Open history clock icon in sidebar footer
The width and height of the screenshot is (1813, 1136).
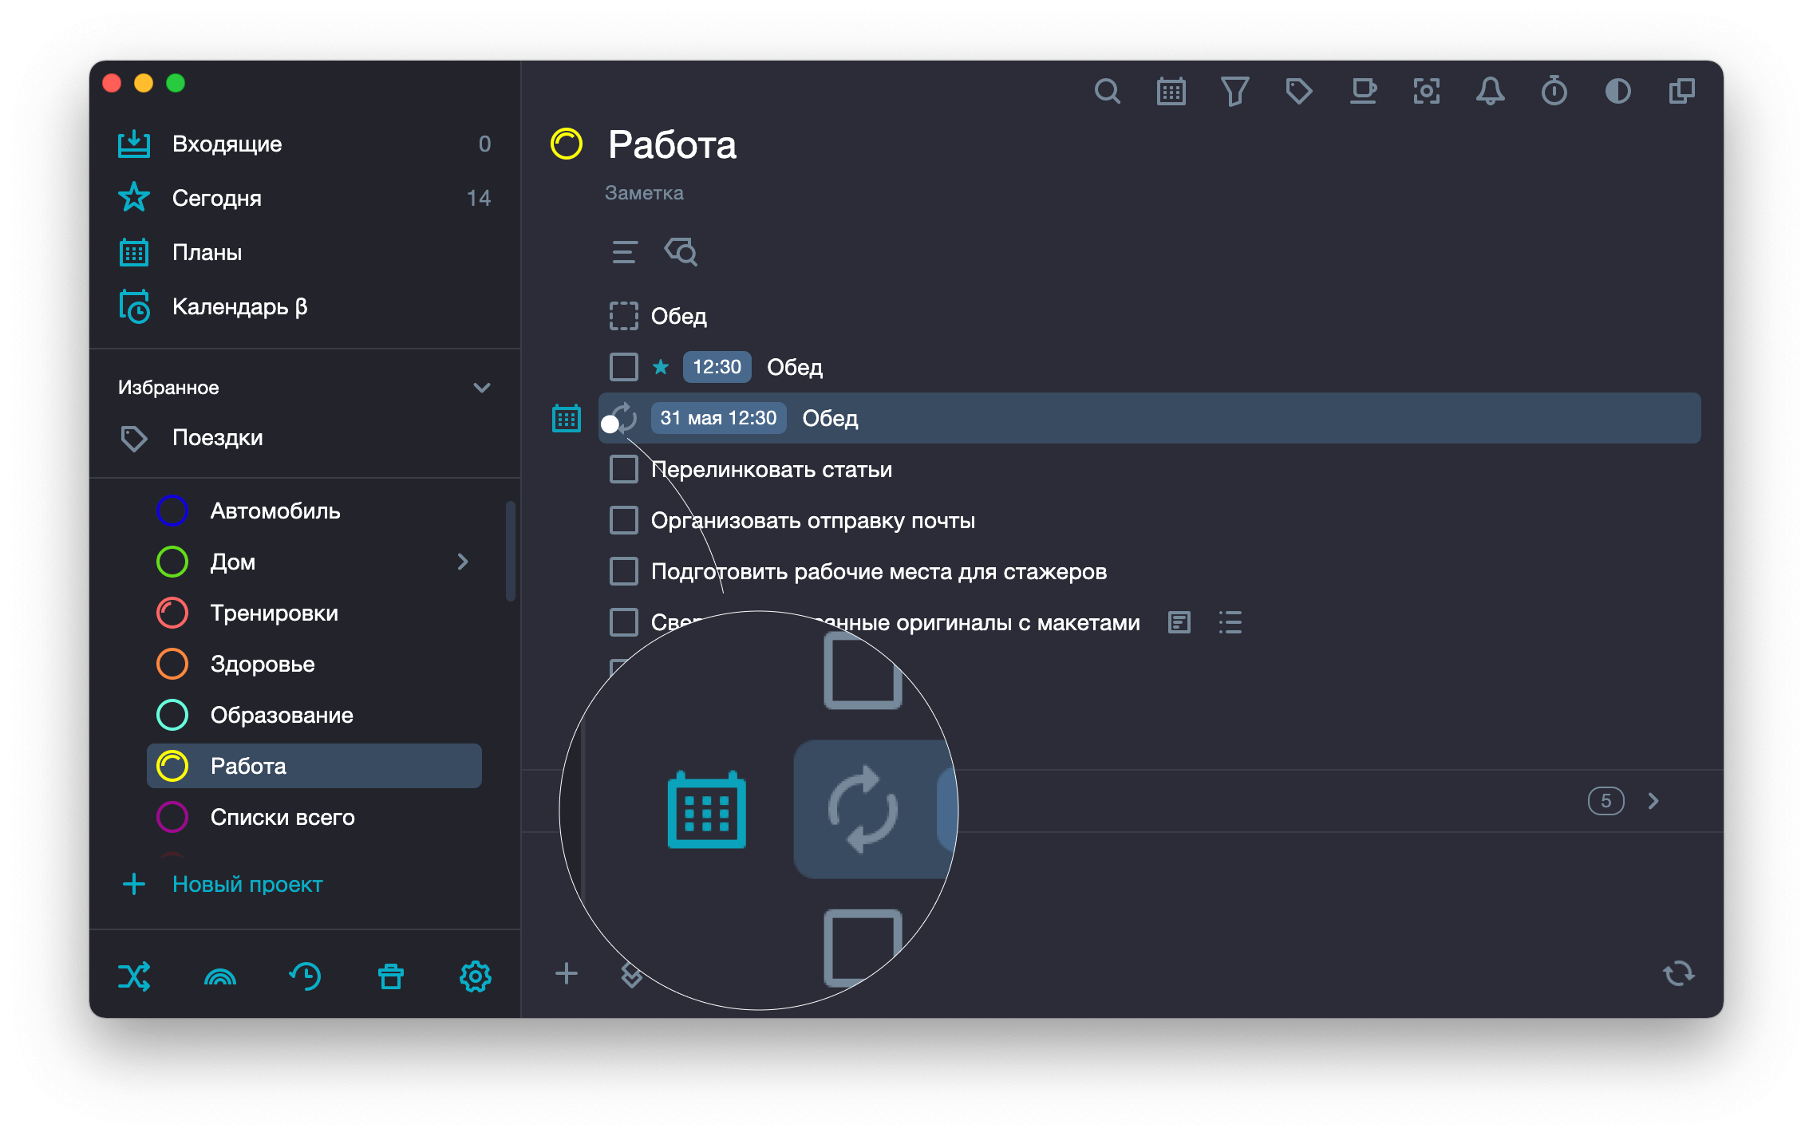click(x=305, y=976)
